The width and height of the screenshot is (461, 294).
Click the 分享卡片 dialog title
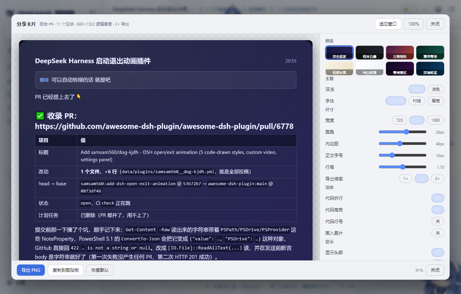point(26,24)
